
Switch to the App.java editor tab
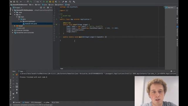click(170, 8)
